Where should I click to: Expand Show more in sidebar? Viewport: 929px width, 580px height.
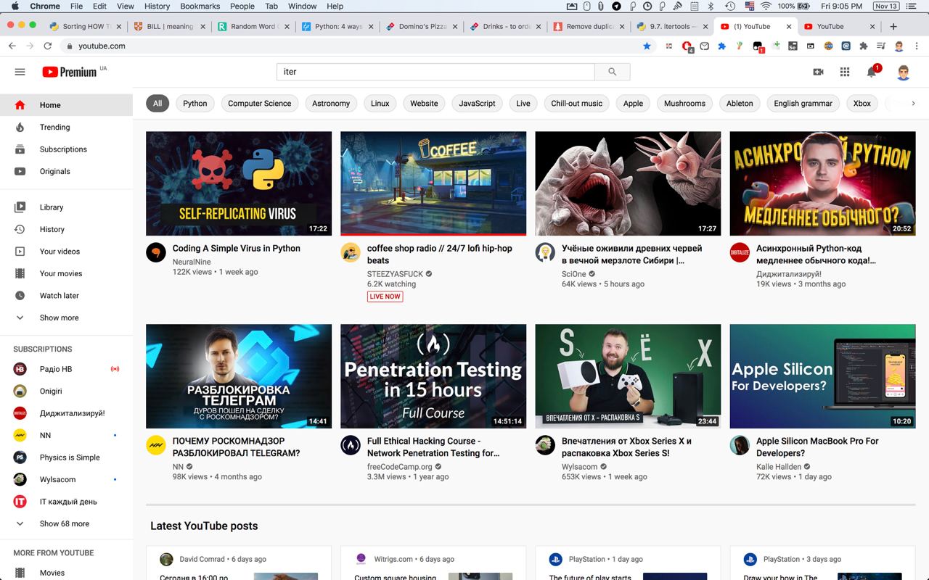coord(67,318)
